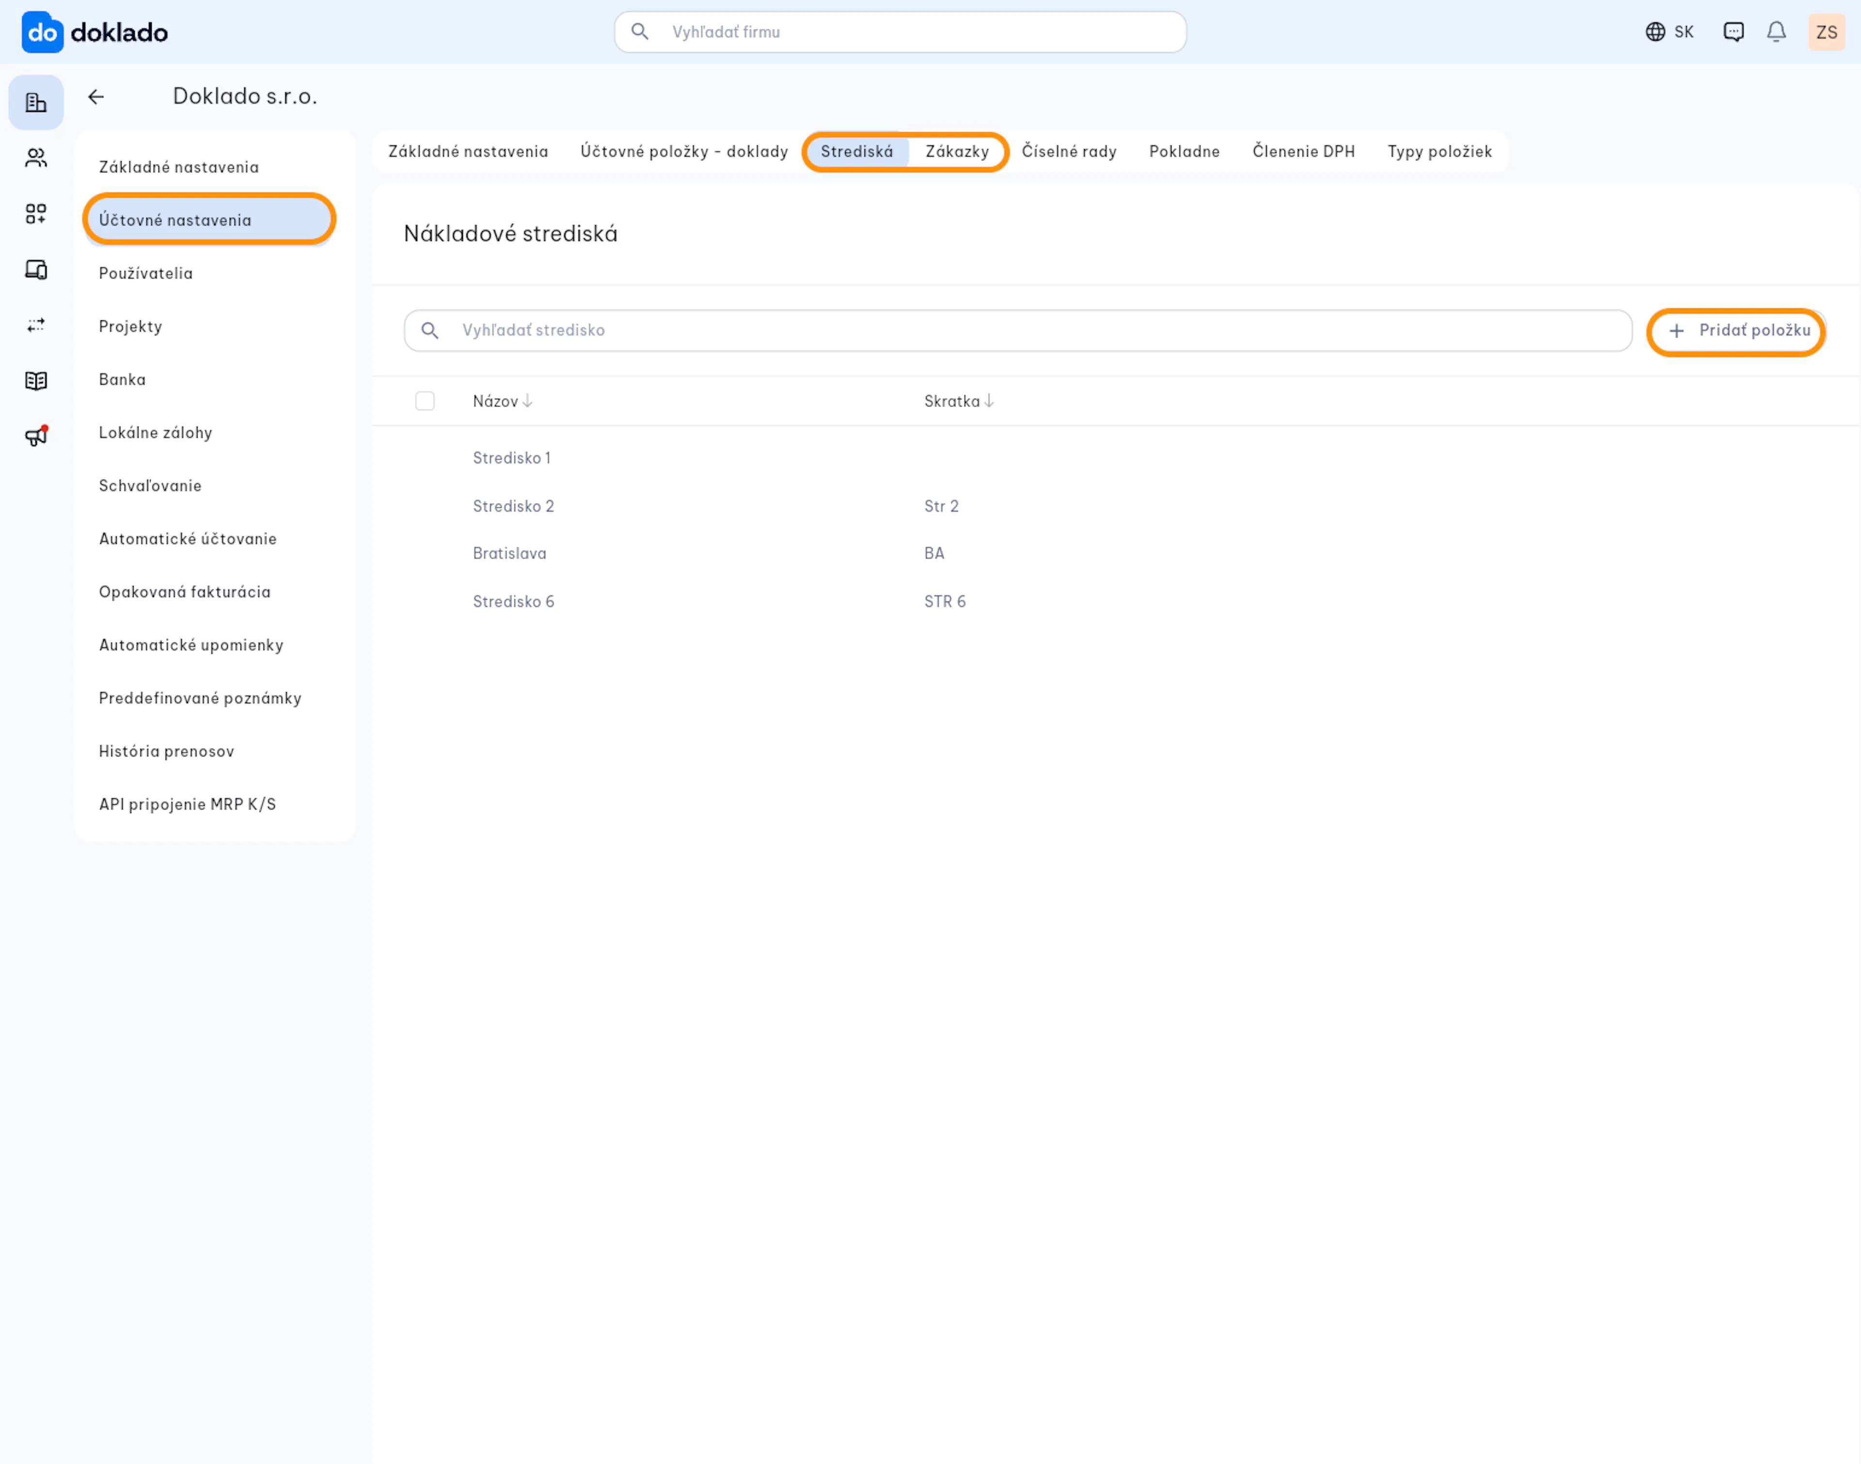Open the SK language selector

tap(1669, 31)
